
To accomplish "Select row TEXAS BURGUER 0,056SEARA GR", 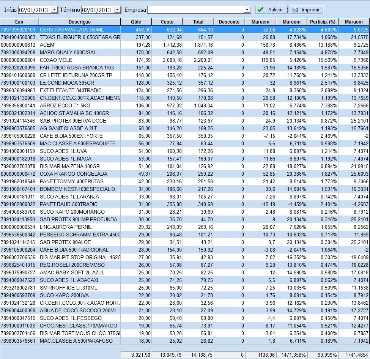I will (x=184, y=37).
